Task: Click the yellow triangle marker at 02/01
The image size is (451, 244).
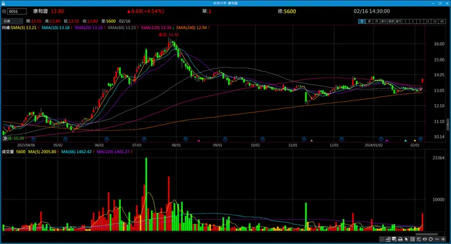Action: tap(415, 141)
